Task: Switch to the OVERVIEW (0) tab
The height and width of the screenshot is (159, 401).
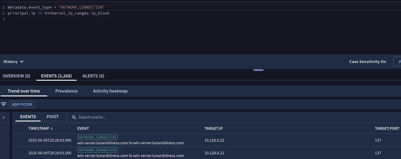Action: [x=17, y=76]
